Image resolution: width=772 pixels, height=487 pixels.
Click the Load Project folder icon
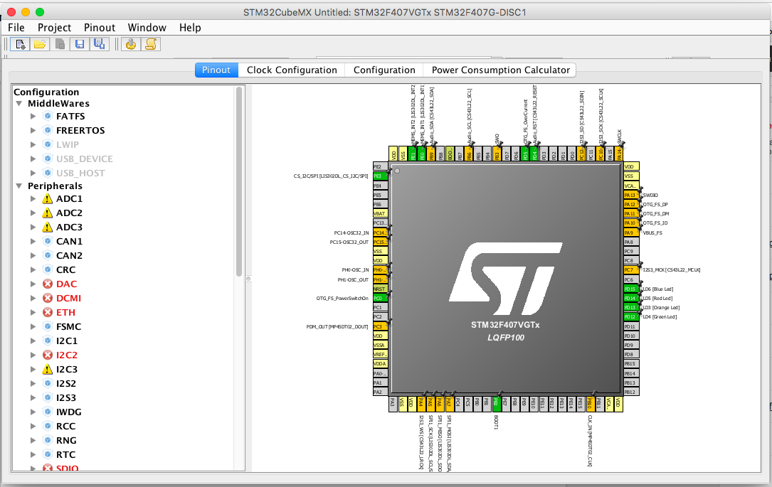point(40,44)
